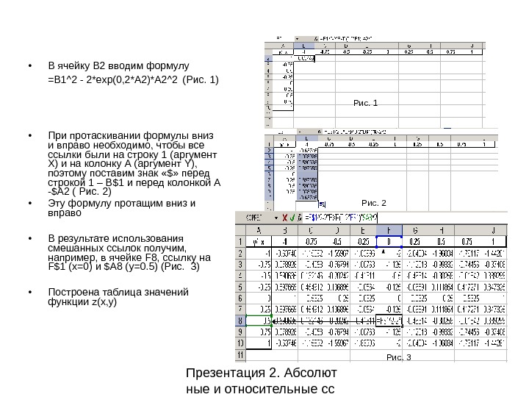Screen dimensions: 529x397
Task: Click cell J1 containing 1 in Рис. 3
Action: point(493,242)
